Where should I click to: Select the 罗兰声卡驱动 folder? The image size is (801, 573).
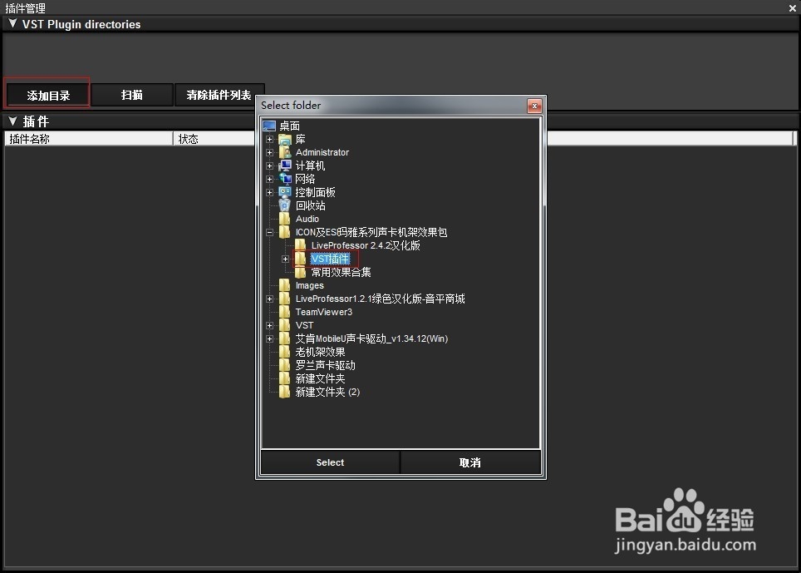(325, 365)
